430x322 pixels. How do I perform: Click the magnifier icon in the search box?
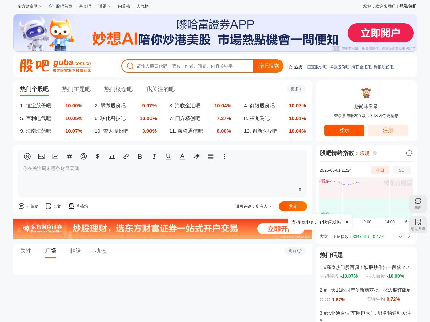[x=130, y=66]
